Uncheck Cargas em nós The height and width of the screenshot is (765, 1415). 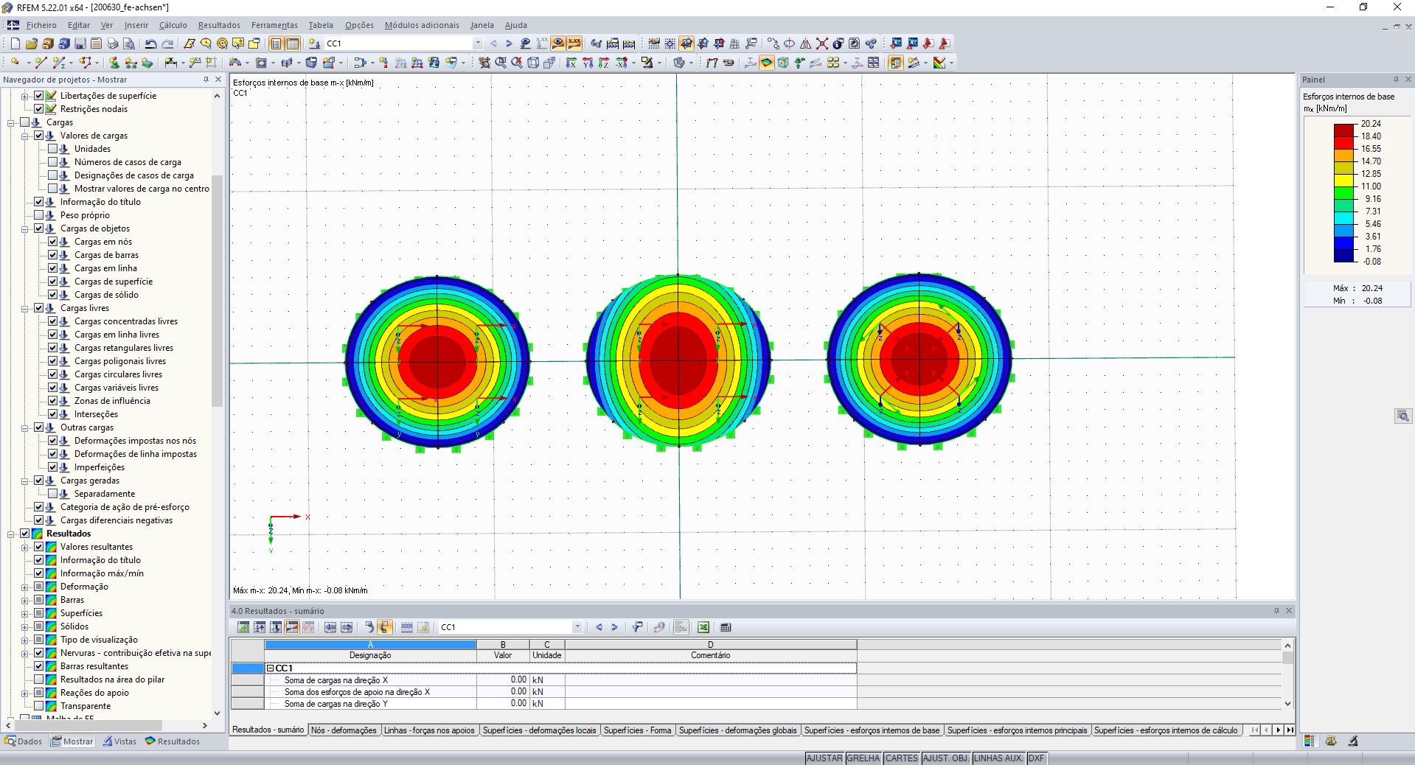(x=52, y=242)
